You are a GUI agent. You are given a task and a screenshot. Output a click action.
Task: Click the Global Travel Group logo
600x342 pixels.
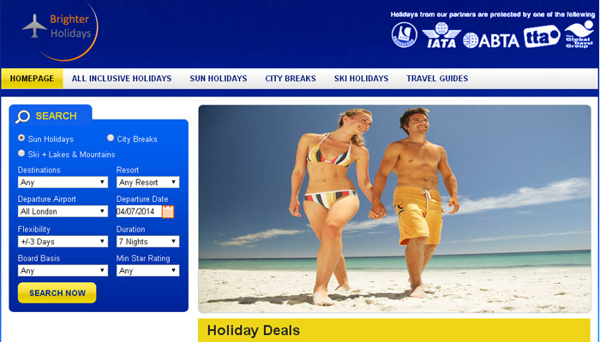(x=579, y=34)
